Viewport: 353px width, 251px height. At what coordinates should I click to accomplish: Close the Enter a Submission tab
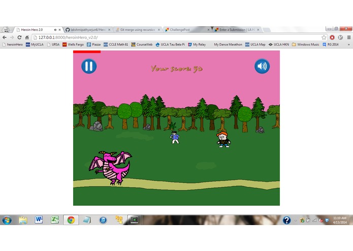coord(258,29)
